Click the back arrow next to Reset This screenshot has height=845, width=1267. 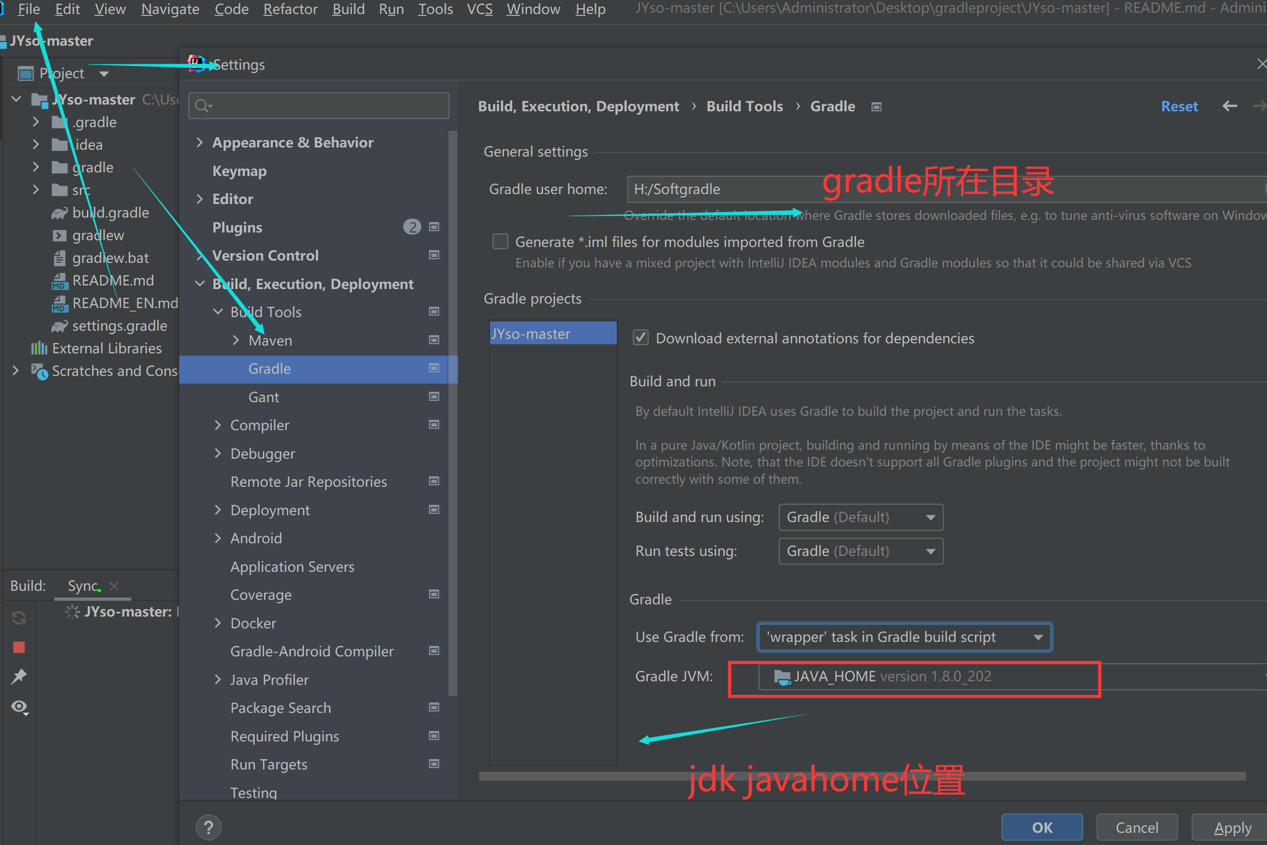[x=1229, y=106]
